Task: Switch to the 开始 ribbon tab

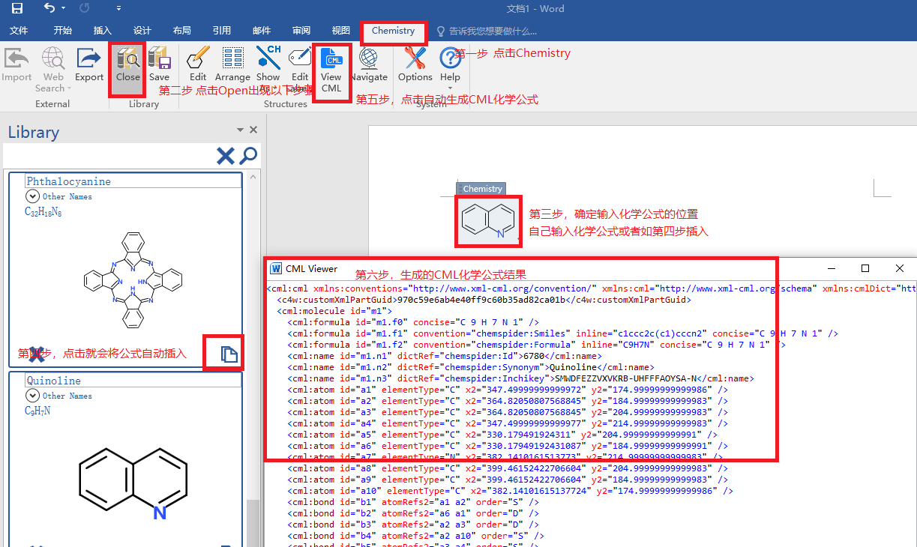Action: point(63,31)
